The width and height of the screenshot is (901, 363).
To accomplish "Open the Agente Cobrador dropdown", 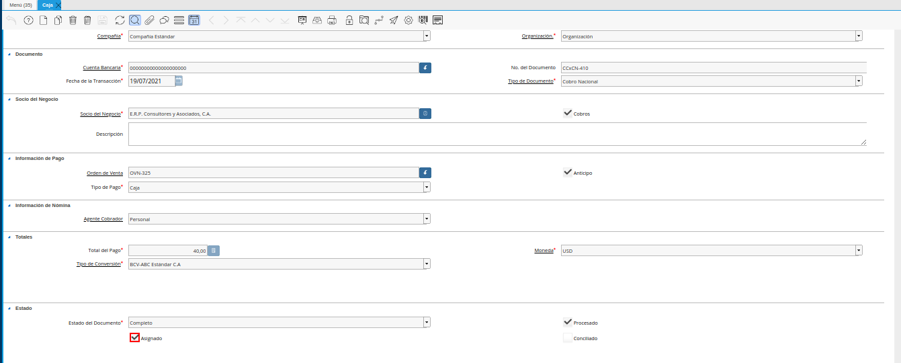I will [427, 219].
